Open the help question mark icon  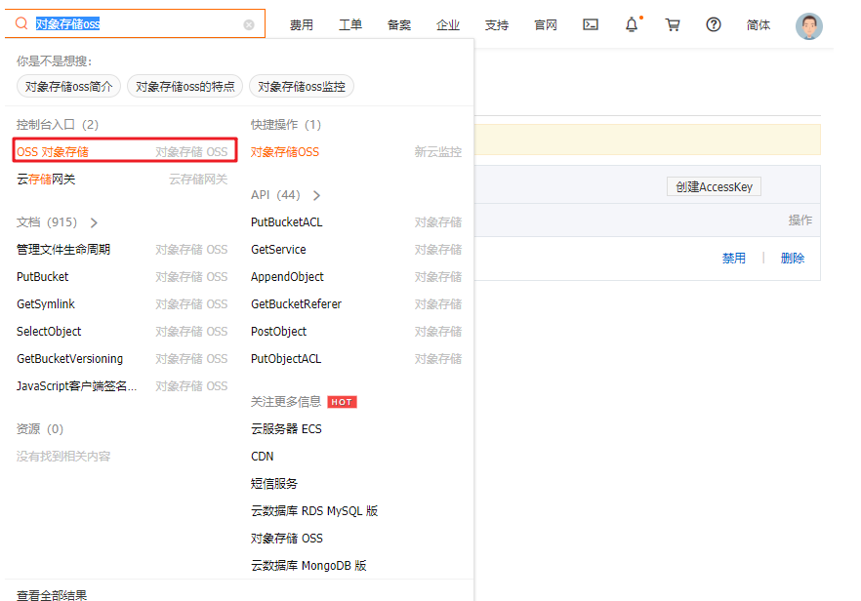714,24
